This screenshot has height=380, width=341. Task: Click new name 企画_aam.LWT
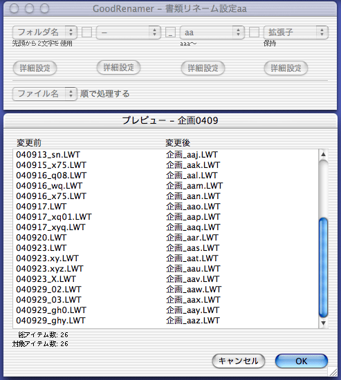(194, 186)
